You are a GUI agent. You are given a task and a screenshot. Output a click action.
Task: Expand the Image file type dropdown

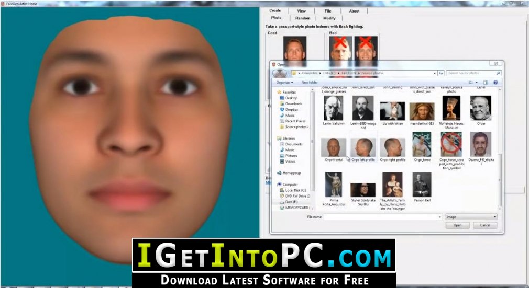(x=471, y=217)
